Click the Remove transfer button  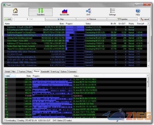pos(91,19)
